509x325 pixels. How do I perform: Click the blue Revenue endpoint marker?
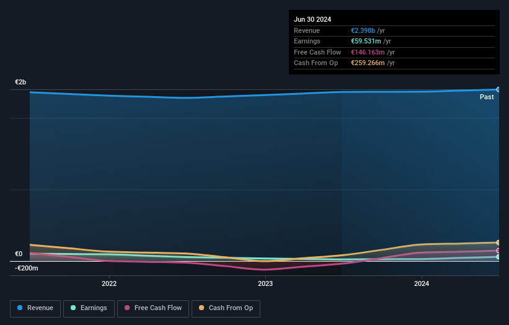coord(498,89)
